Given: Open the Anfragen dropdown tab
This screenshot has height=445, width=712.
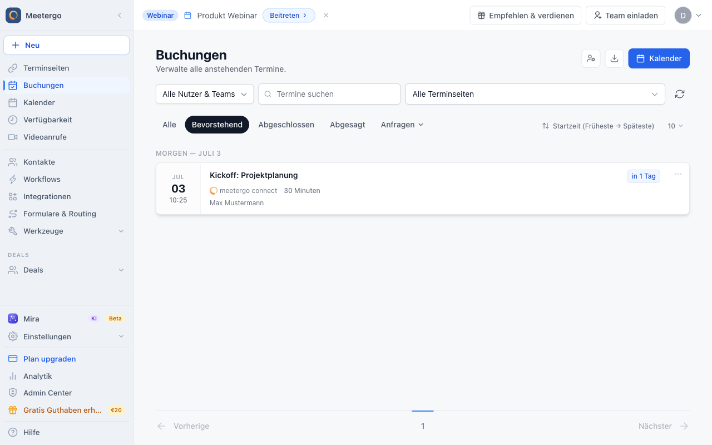Looking at the screenshot, I should click(x=402, y=125).
